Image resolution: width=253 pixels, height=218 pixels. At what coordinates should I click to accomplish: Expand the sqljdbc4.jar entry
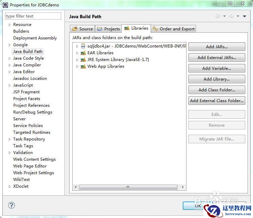(77, 46)
